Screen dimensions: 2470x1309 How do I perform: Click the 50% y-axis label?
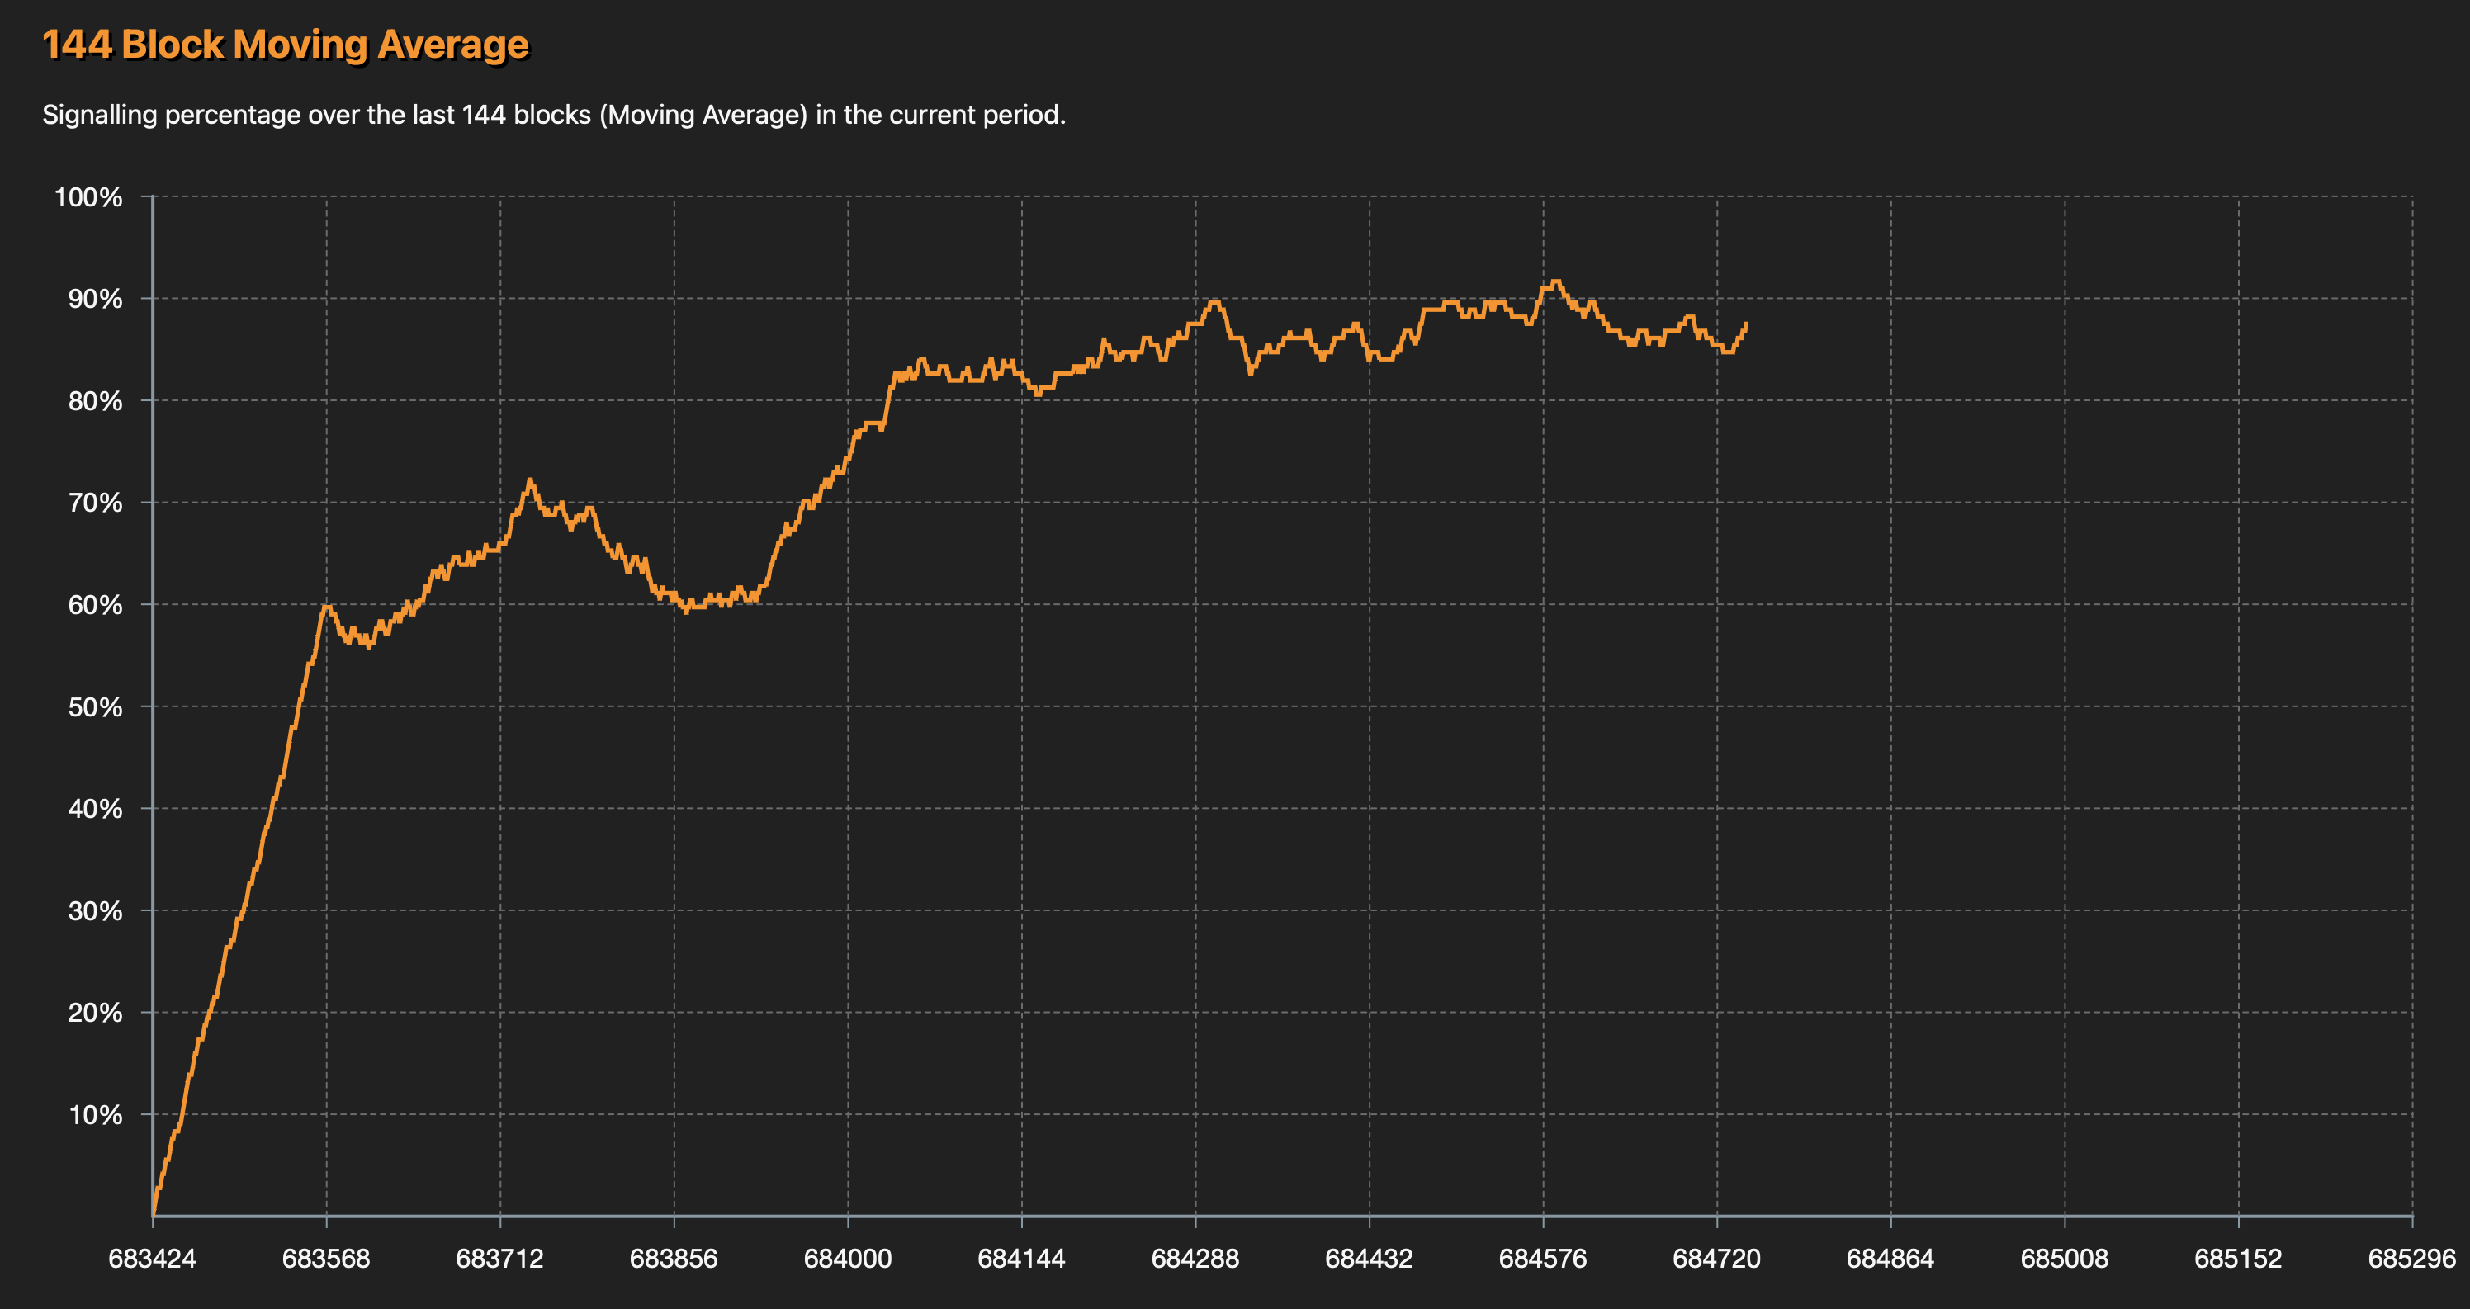point(95,706)
